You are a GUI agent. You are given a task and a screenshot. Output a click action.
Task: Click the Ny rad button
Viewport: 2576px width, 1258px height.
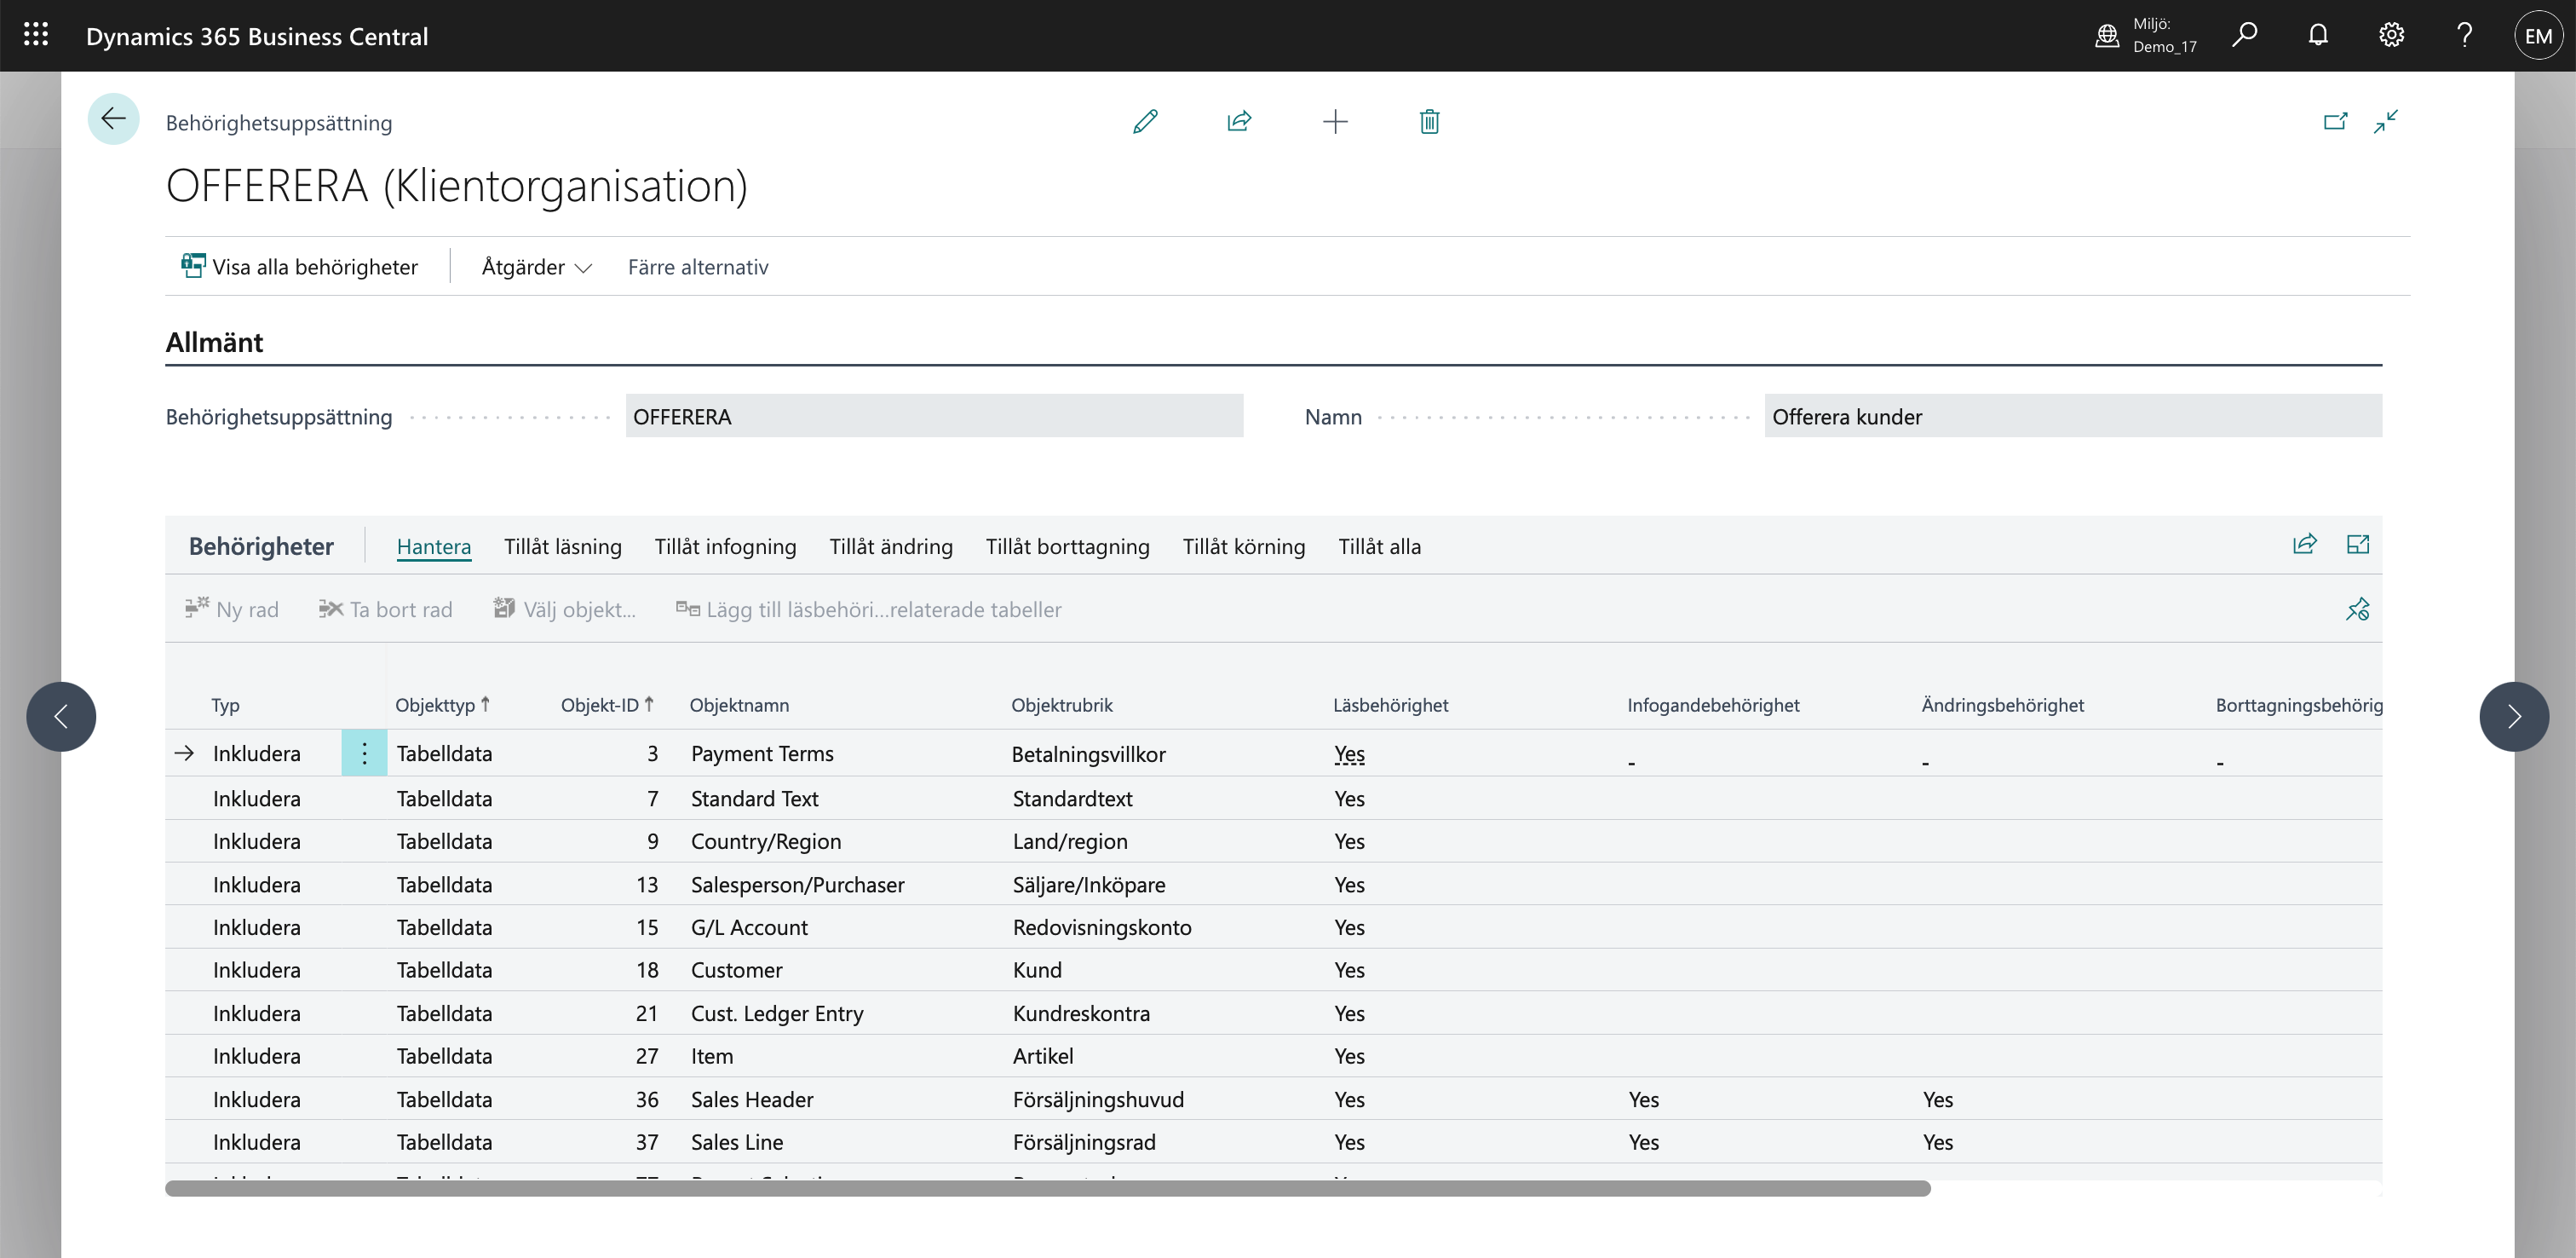231,609
